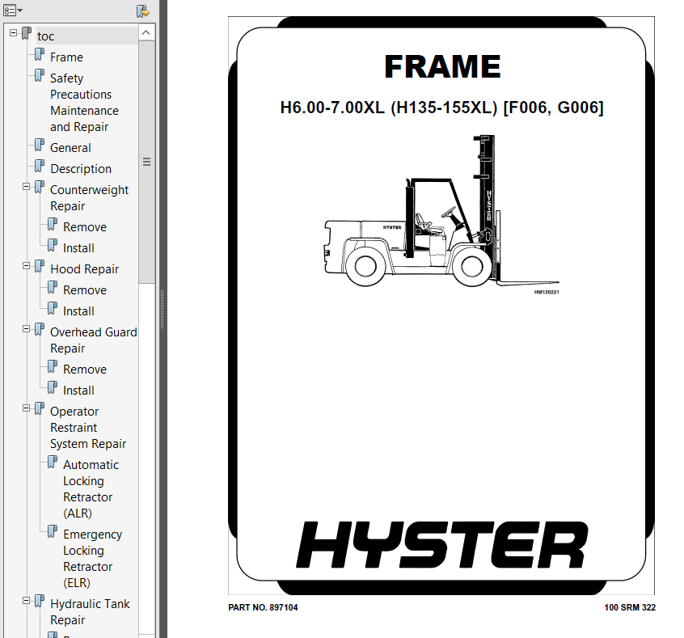Screen dimensions: 684x638
Task: Click the 100 SRM 322 text
Action: [x=630, y=607]
